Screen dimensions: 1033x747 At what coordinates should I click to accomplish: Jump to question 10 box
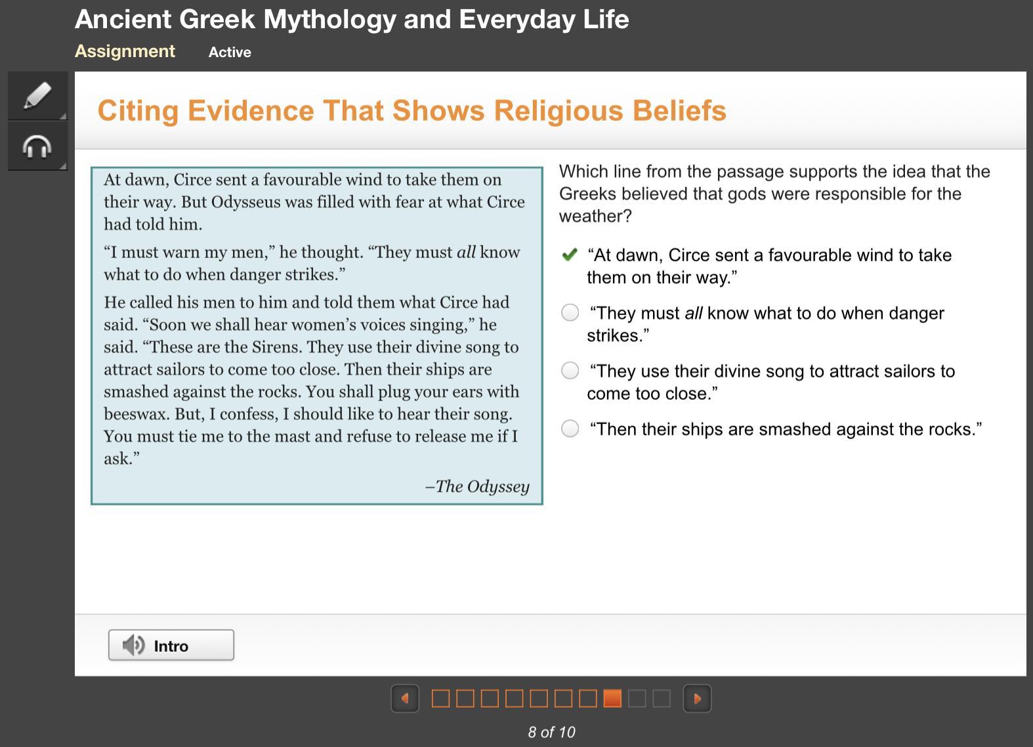click(x=662, y=698)
